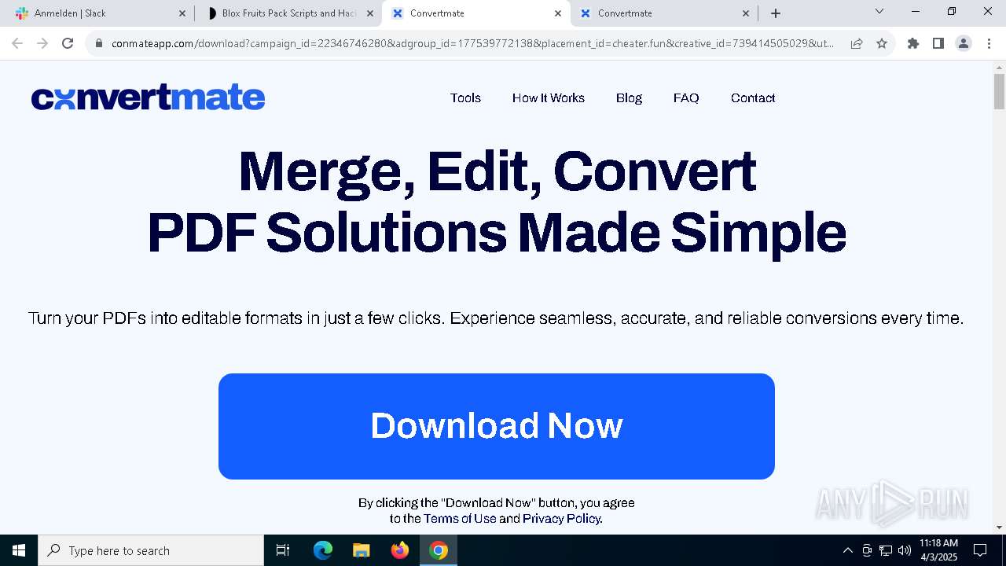Switch to Blox Fruits Pack Scripts tab
Viewport: 1006px width, 566px height.
(288, 13)
